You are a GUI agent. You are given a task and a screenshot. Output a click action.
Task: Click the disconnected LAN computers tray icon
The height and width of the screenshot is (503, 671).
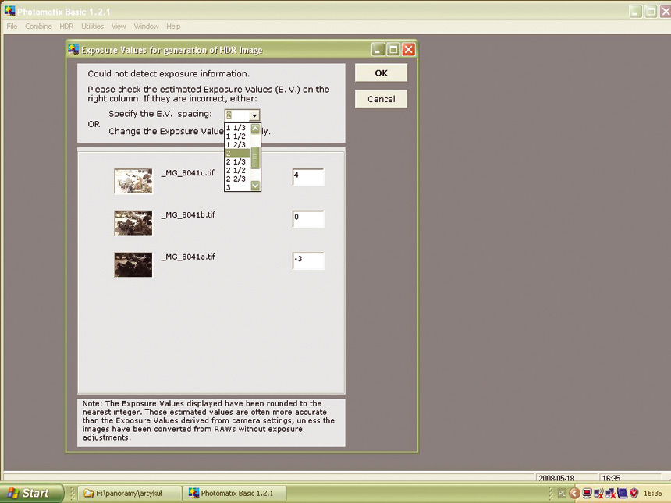(x=610, y=493)
